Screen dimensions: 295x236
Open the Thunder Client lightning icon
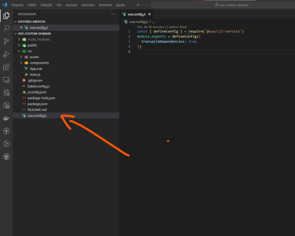[x=6, y=131]
